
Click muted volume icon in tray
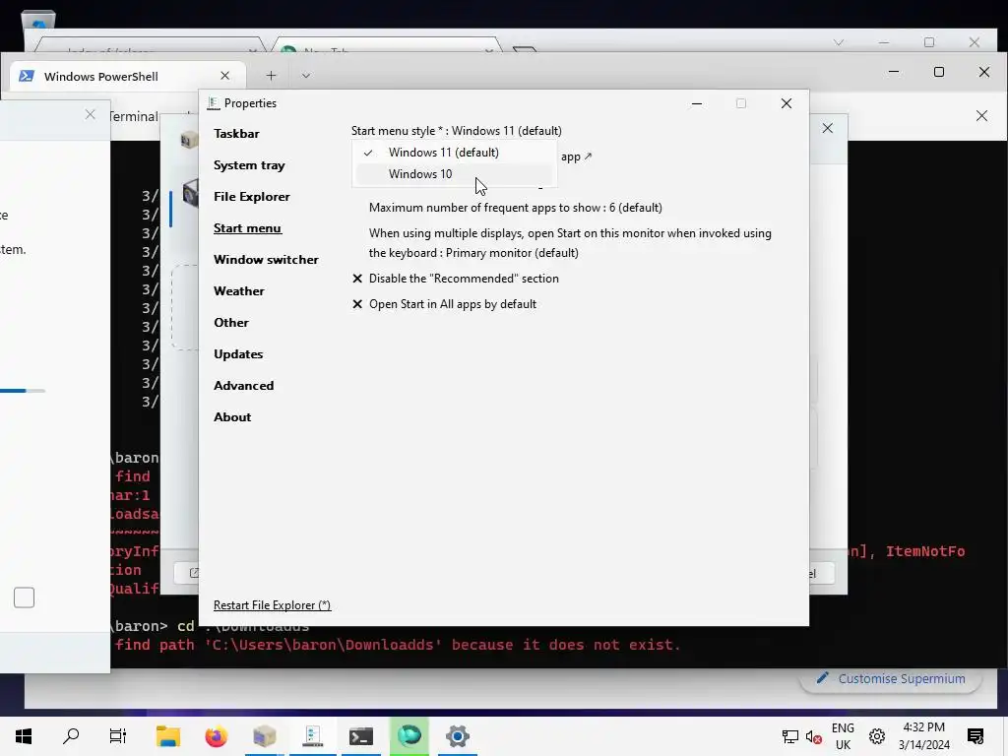tap(814, 736)
